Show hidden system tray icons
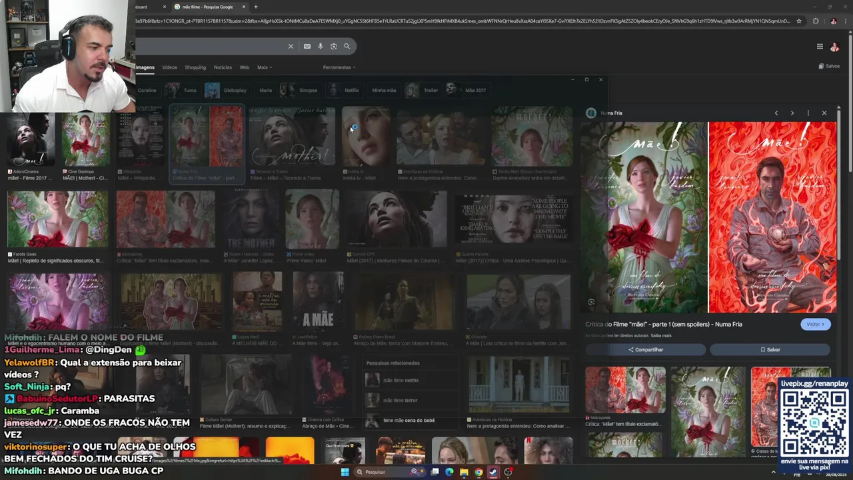Image resolution: width=853 pixels, height=480 pixels. [774, 472]
